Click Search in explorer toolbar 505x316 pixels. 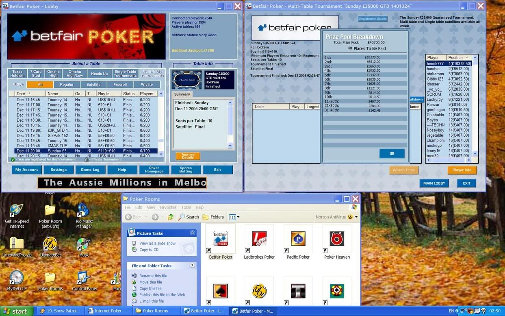[189, 217]
